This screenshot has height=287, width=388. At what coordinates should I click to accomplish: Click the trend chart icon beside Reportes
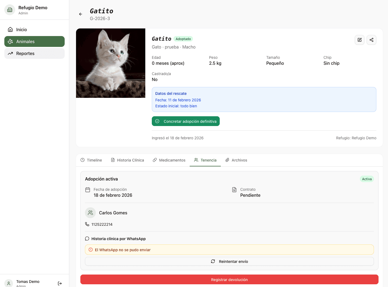[10, 53]
